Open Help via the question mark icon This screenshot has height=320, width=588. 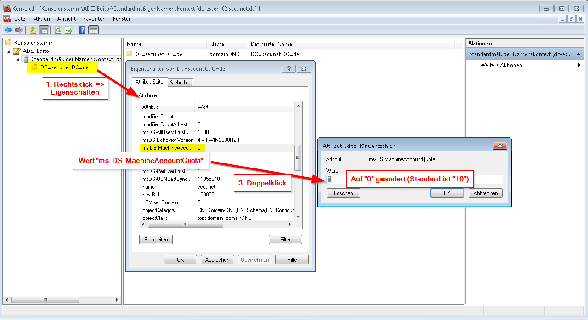(x=83, y=30)
